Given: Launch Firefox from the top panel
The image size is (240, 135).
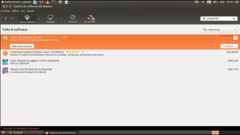Looking at the screenshot, I should pos(41,2).
